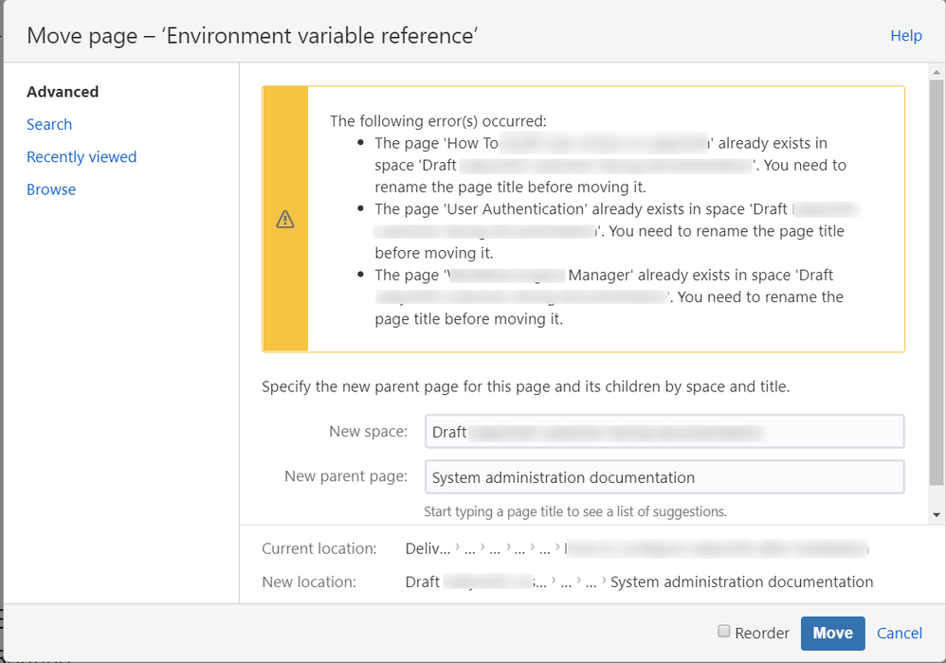
Task: Click the 'Reorder' label text
Action: click(762, 633)
